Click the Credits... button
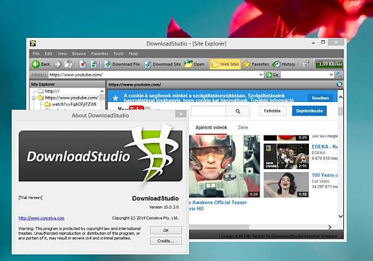Viewport: 373px width, 261px height. point(166,240)
